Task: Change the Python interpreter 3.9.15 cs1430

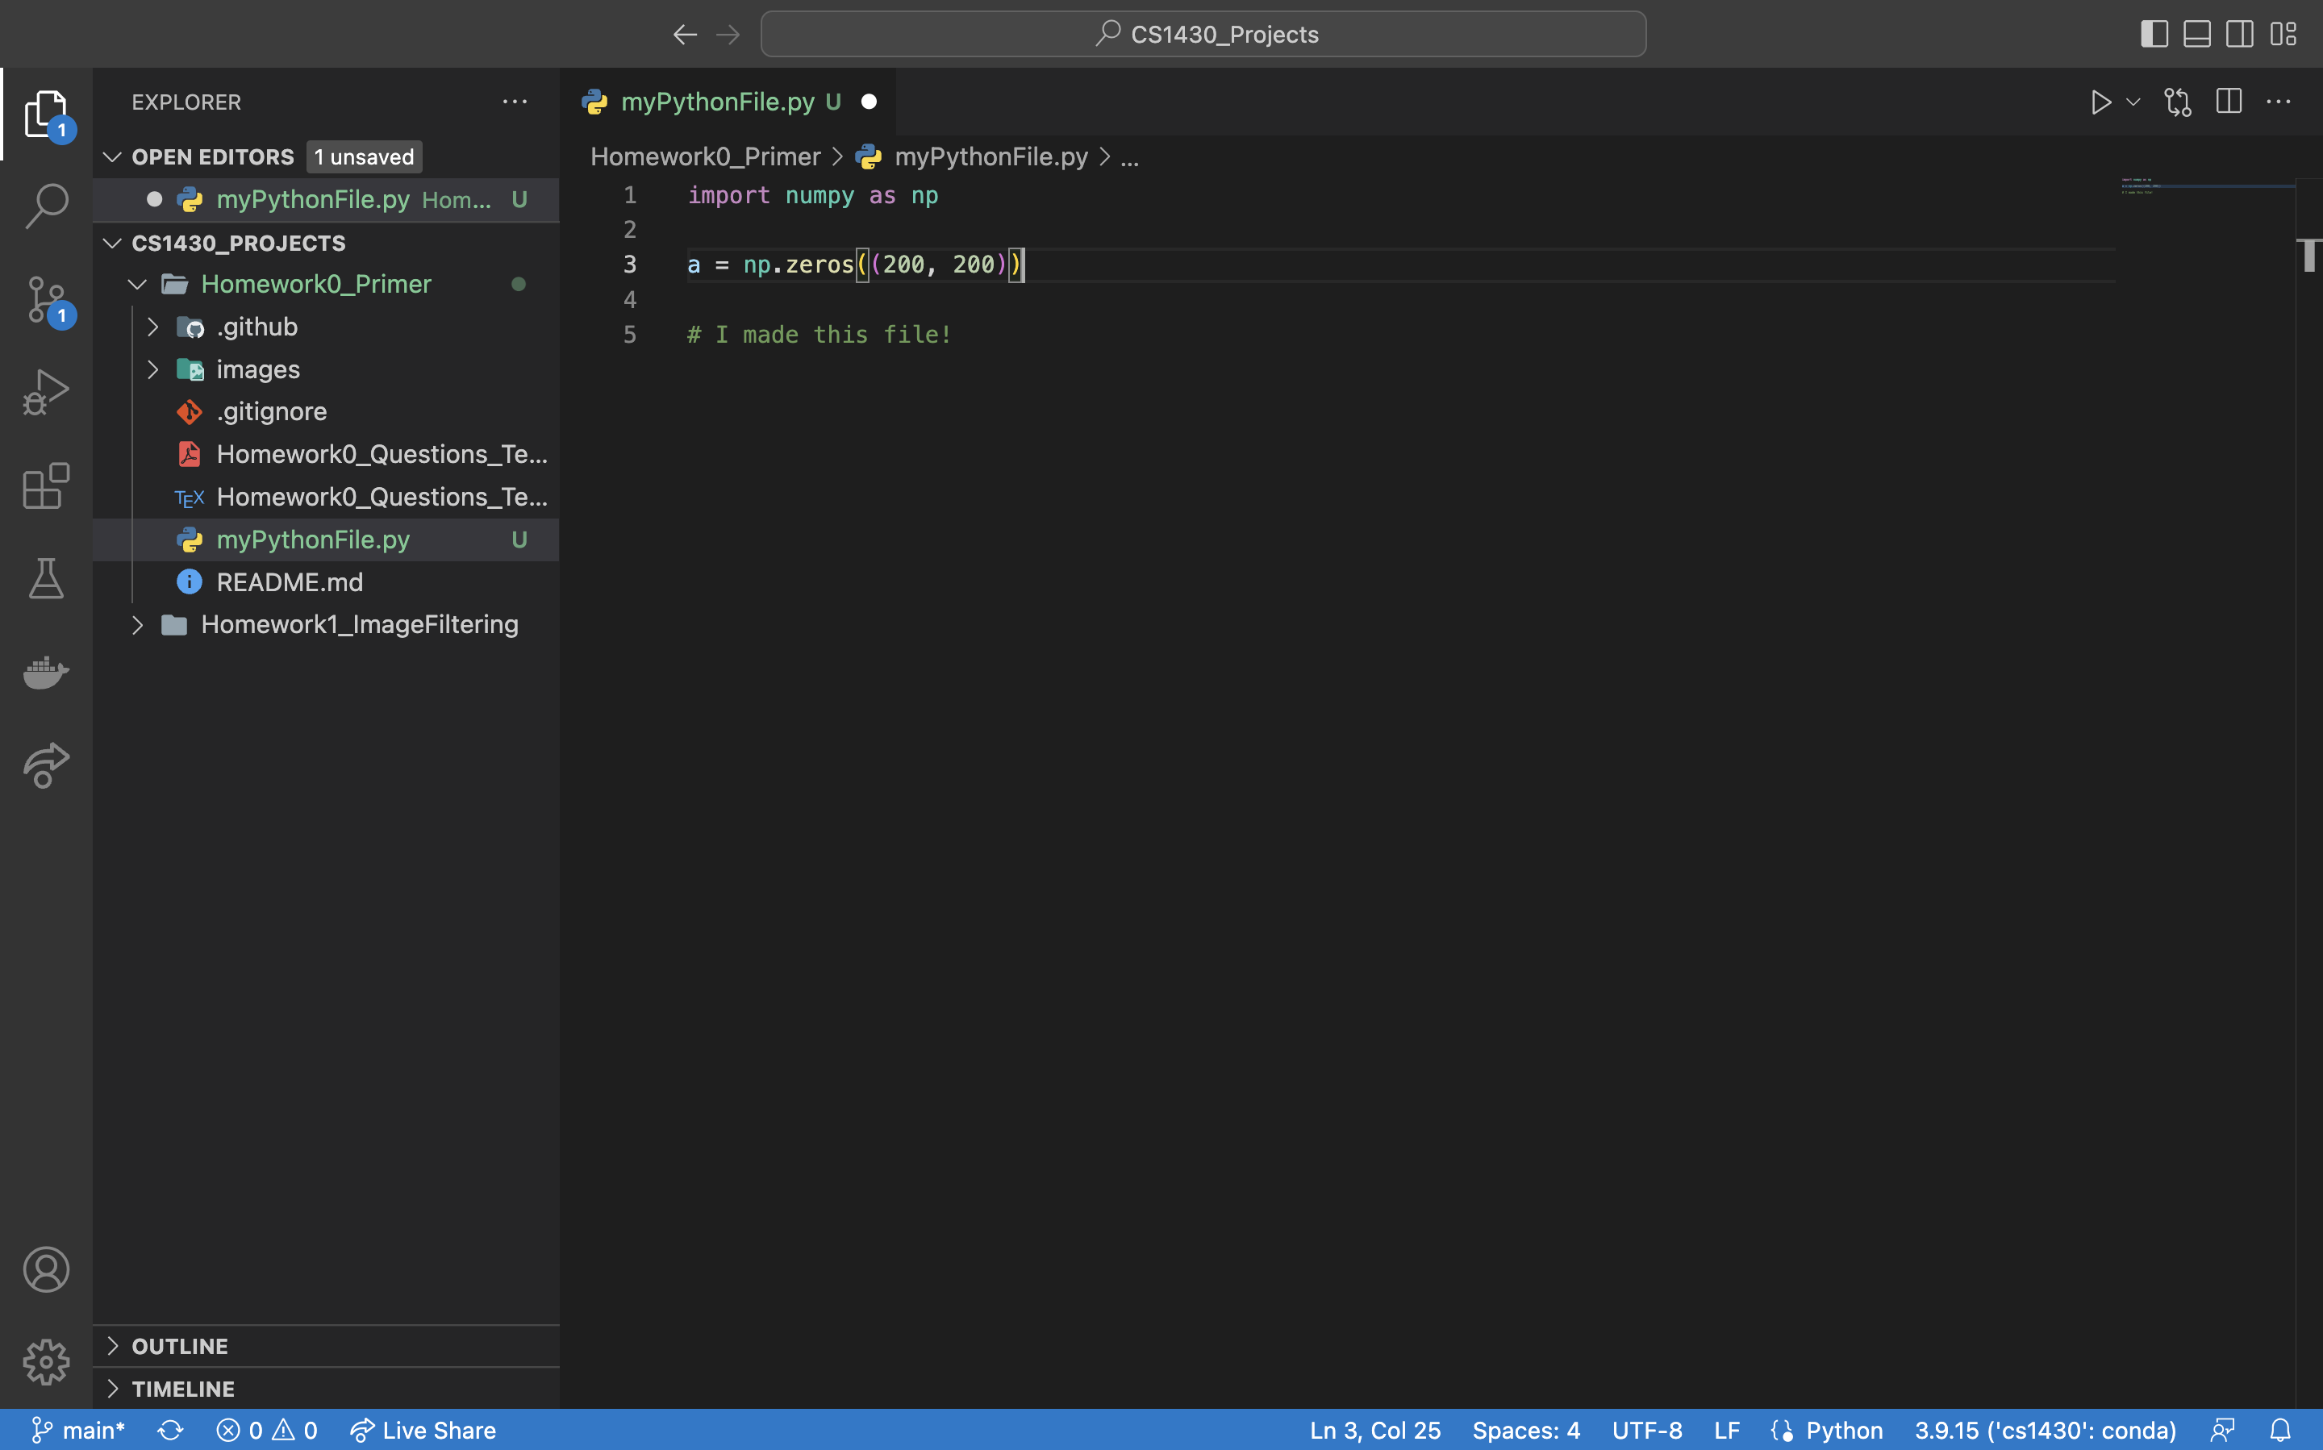Action: [x=2045, y=1429]
